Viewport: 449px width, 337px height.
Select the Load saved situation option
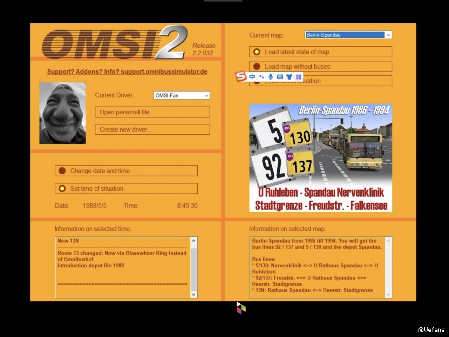(321, 81)
